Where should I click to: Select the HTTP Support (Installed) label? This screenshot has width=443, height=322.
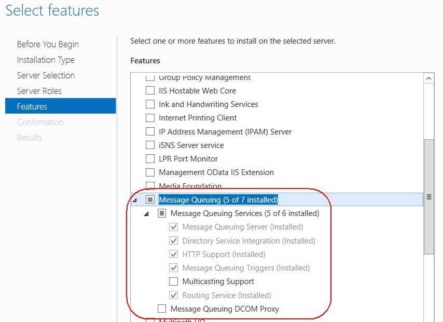click(224, 254)
